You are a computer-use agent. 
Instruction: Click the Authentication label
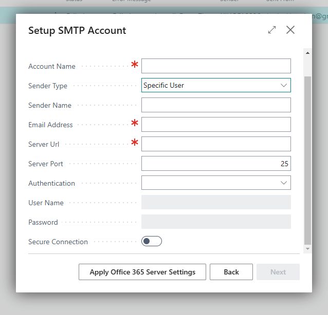tap(52, 183)
